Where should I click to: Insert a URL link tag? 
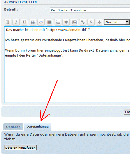pyautogui.click(x=83, y=22)
